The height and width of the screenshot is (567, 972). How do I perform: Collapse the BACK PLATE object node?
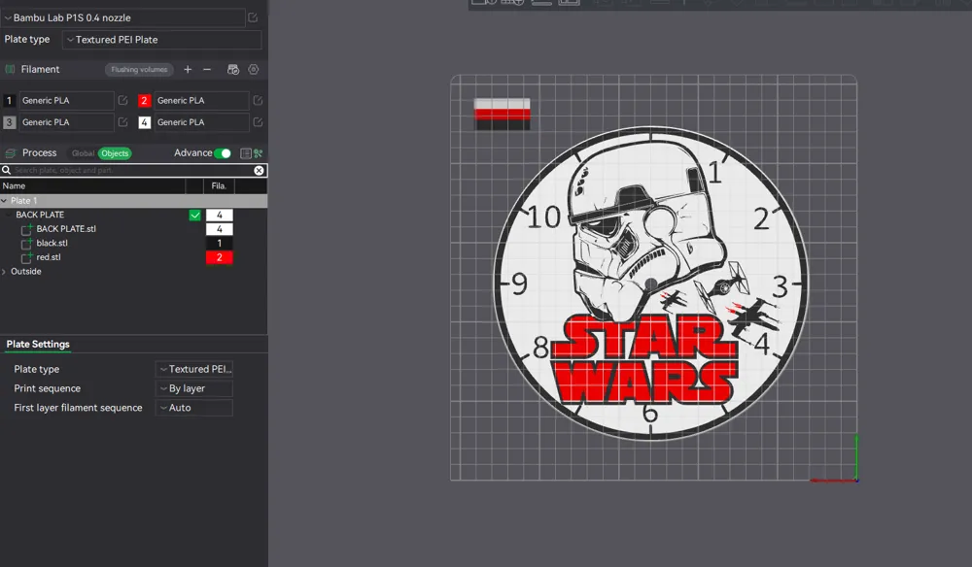coord(9,215)
